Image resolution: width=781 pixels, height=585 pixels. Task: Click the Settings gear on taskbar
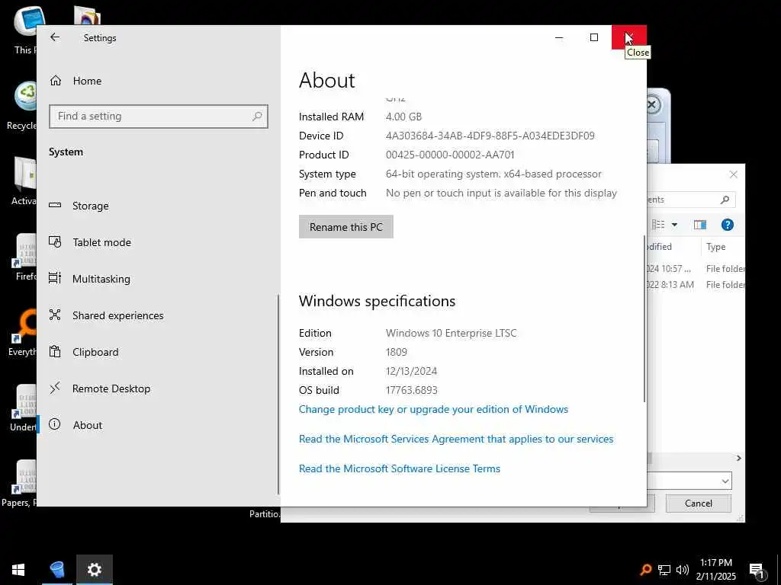click(x=94, y=570)
